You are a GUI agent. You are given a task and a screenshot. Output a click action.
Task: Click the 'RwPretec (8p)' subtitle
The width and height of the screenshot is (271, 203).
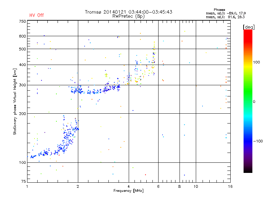(x=128, y=16)
